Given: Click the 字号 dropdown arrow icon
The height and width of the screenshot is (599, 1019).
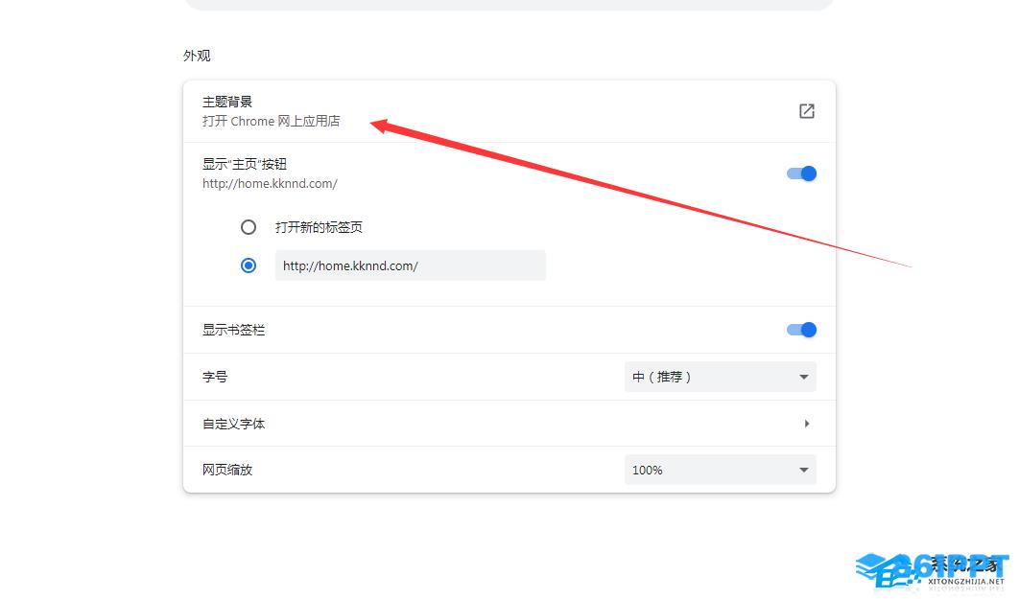Looking at the screenshot, I should point(804,377).
